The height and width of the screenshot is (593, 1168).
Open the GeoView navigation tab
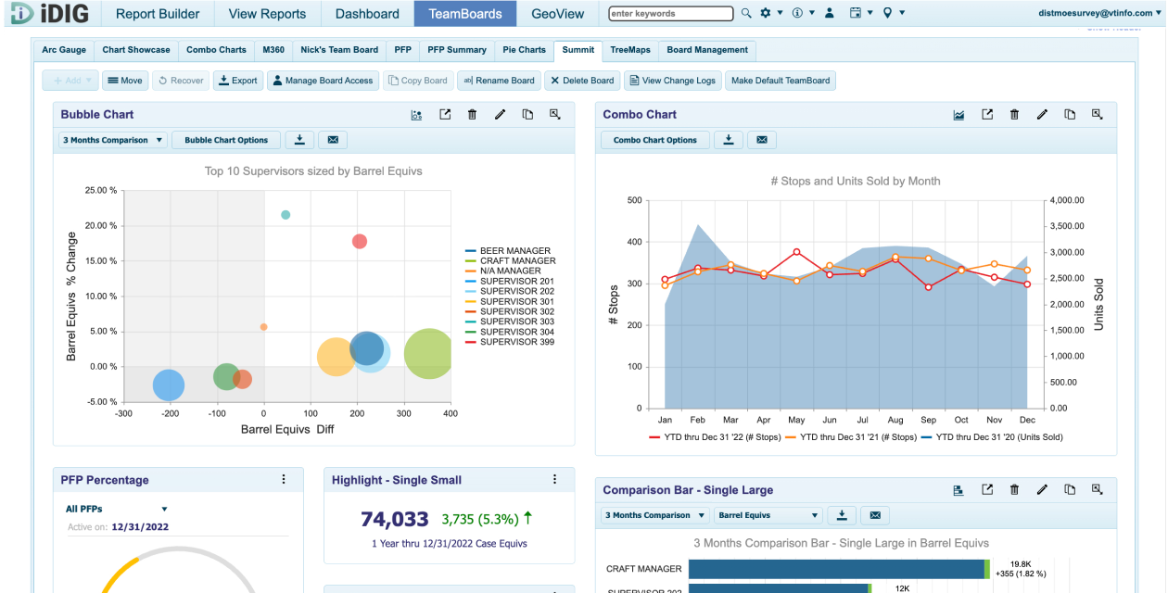[x=557, y=14]
